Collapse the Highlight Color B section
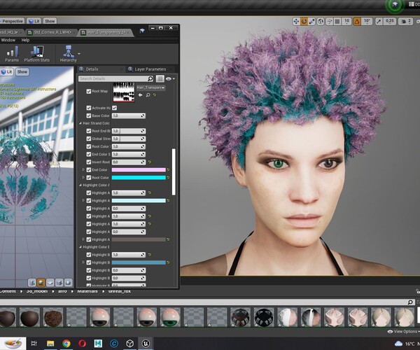 (x=80, y=247)
